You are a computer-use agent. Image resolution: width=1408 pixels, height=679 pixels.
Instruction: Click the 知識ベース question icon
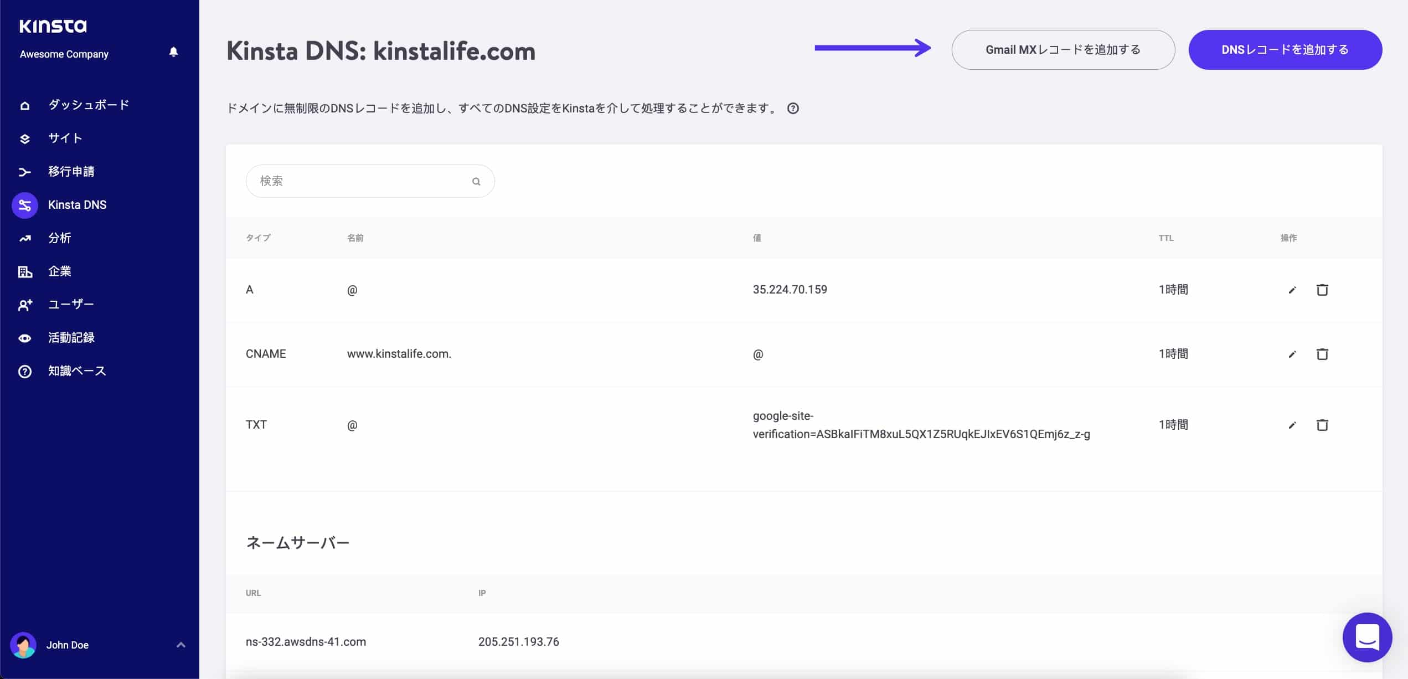(25, 372)
